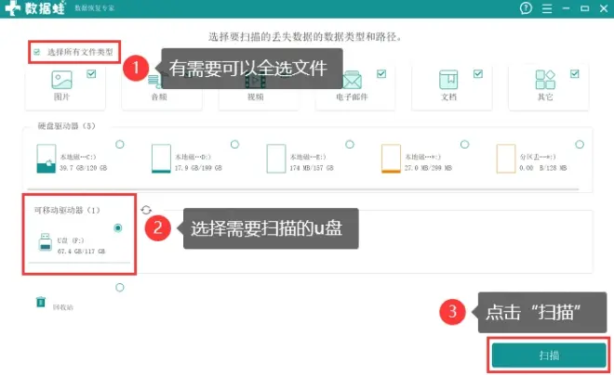Click the Scan button
This screenshot has width=614, height=375.
point(548,356)
